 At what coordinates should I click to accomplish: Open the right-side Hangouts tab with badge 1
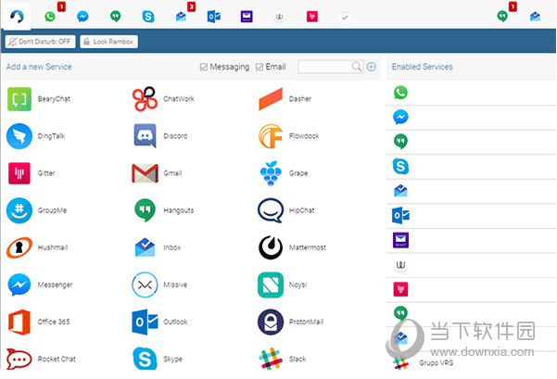pyautogui.click(x=502, y=17)
